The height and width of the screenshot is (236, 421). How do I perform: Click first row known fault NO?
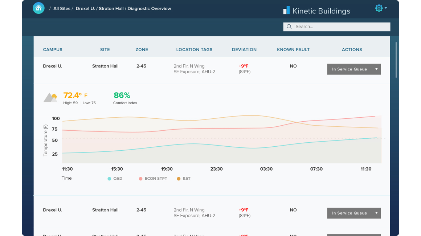[x=293, y=66]
